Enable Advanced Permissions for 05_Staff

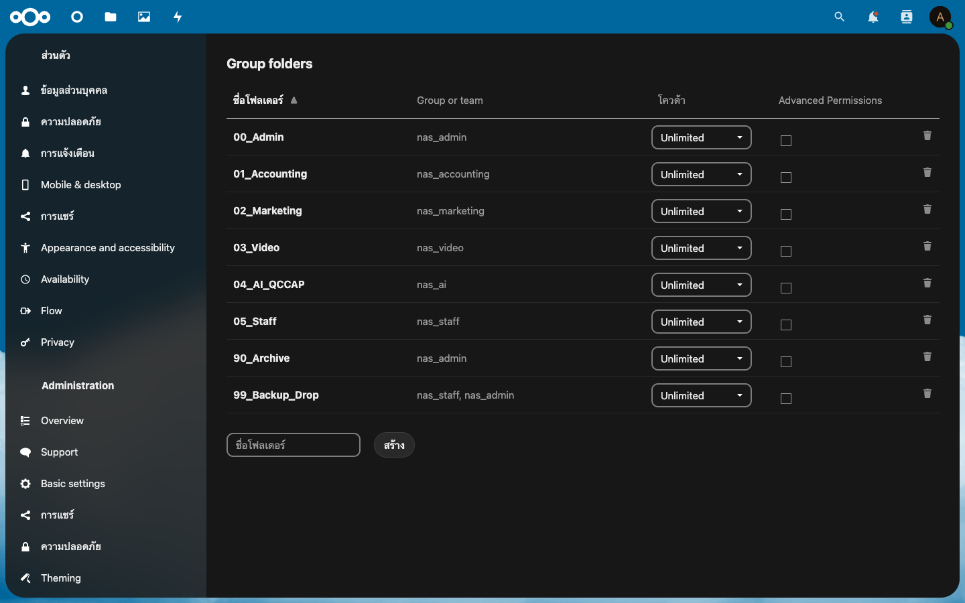(786, 325)
